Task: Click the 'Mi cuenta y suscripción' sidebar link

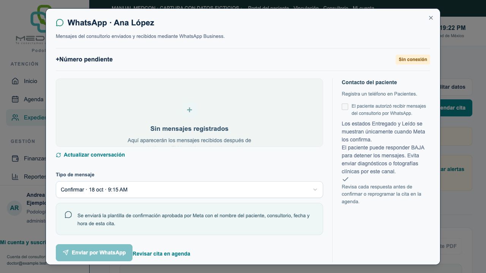Action: coord(23,242)
